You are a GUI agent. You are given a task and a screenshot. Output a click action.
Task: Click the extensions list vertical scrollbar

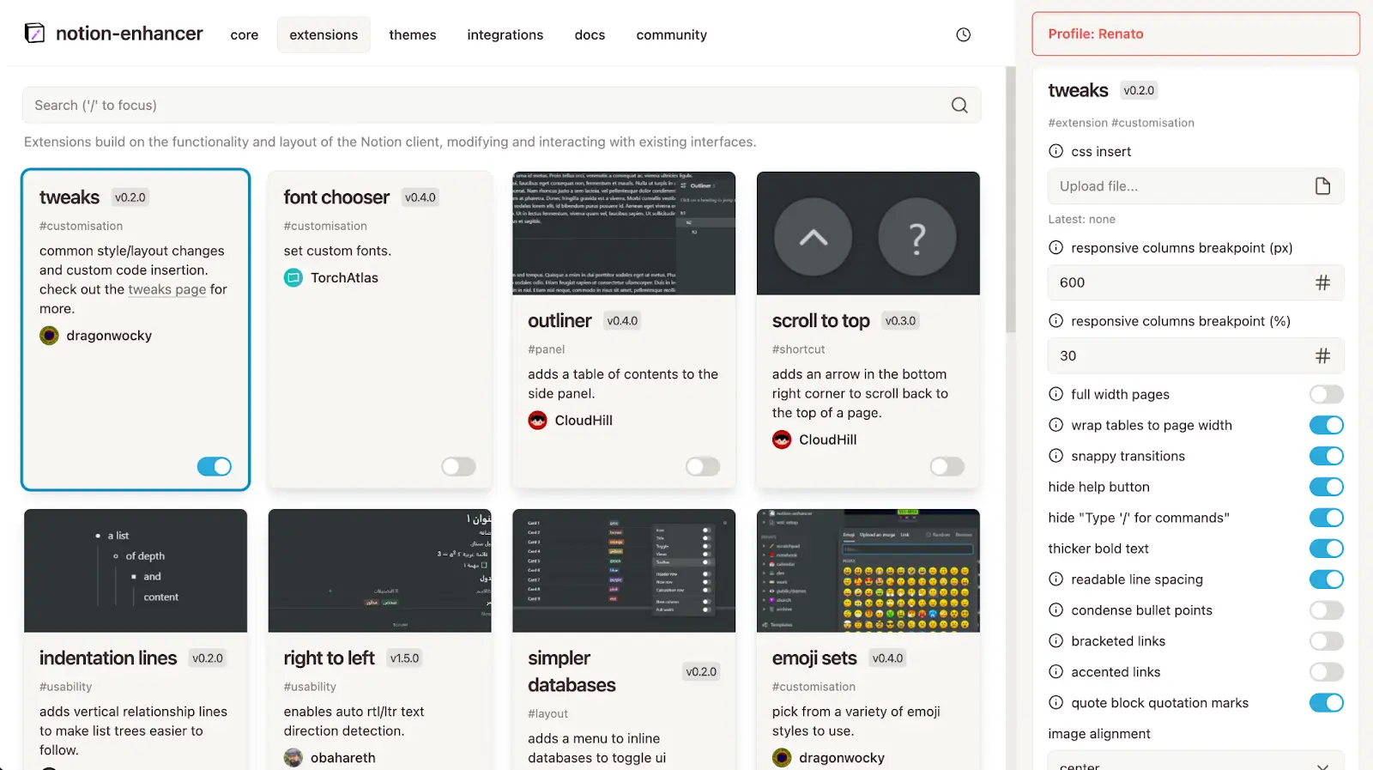[x=1010, y=199]
